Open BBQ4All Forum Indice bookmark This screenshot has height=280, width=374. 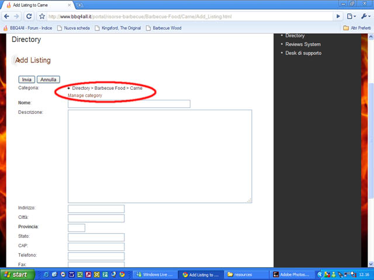27,28
